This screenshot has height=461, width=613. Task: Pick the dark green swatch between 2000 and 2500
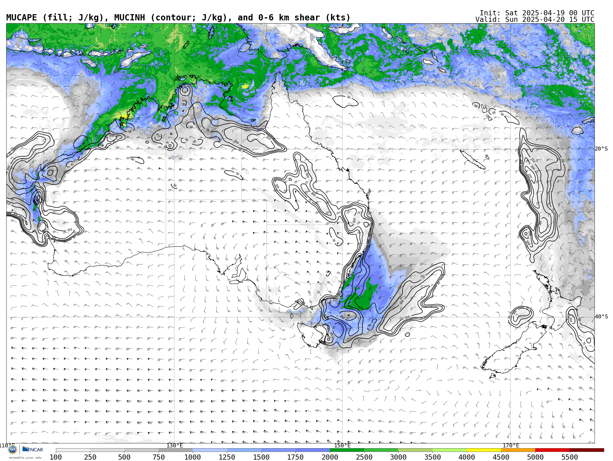[x=347, y=450]
